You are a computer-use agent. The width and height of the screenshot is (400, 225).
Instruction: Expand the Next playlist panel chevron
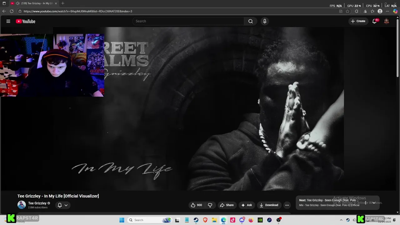click(x=374, y=203)
